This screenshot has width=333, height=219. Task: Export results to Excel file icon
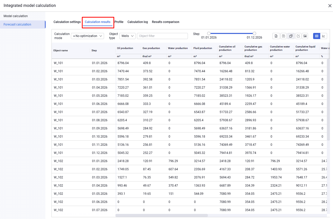coord(276,36)
